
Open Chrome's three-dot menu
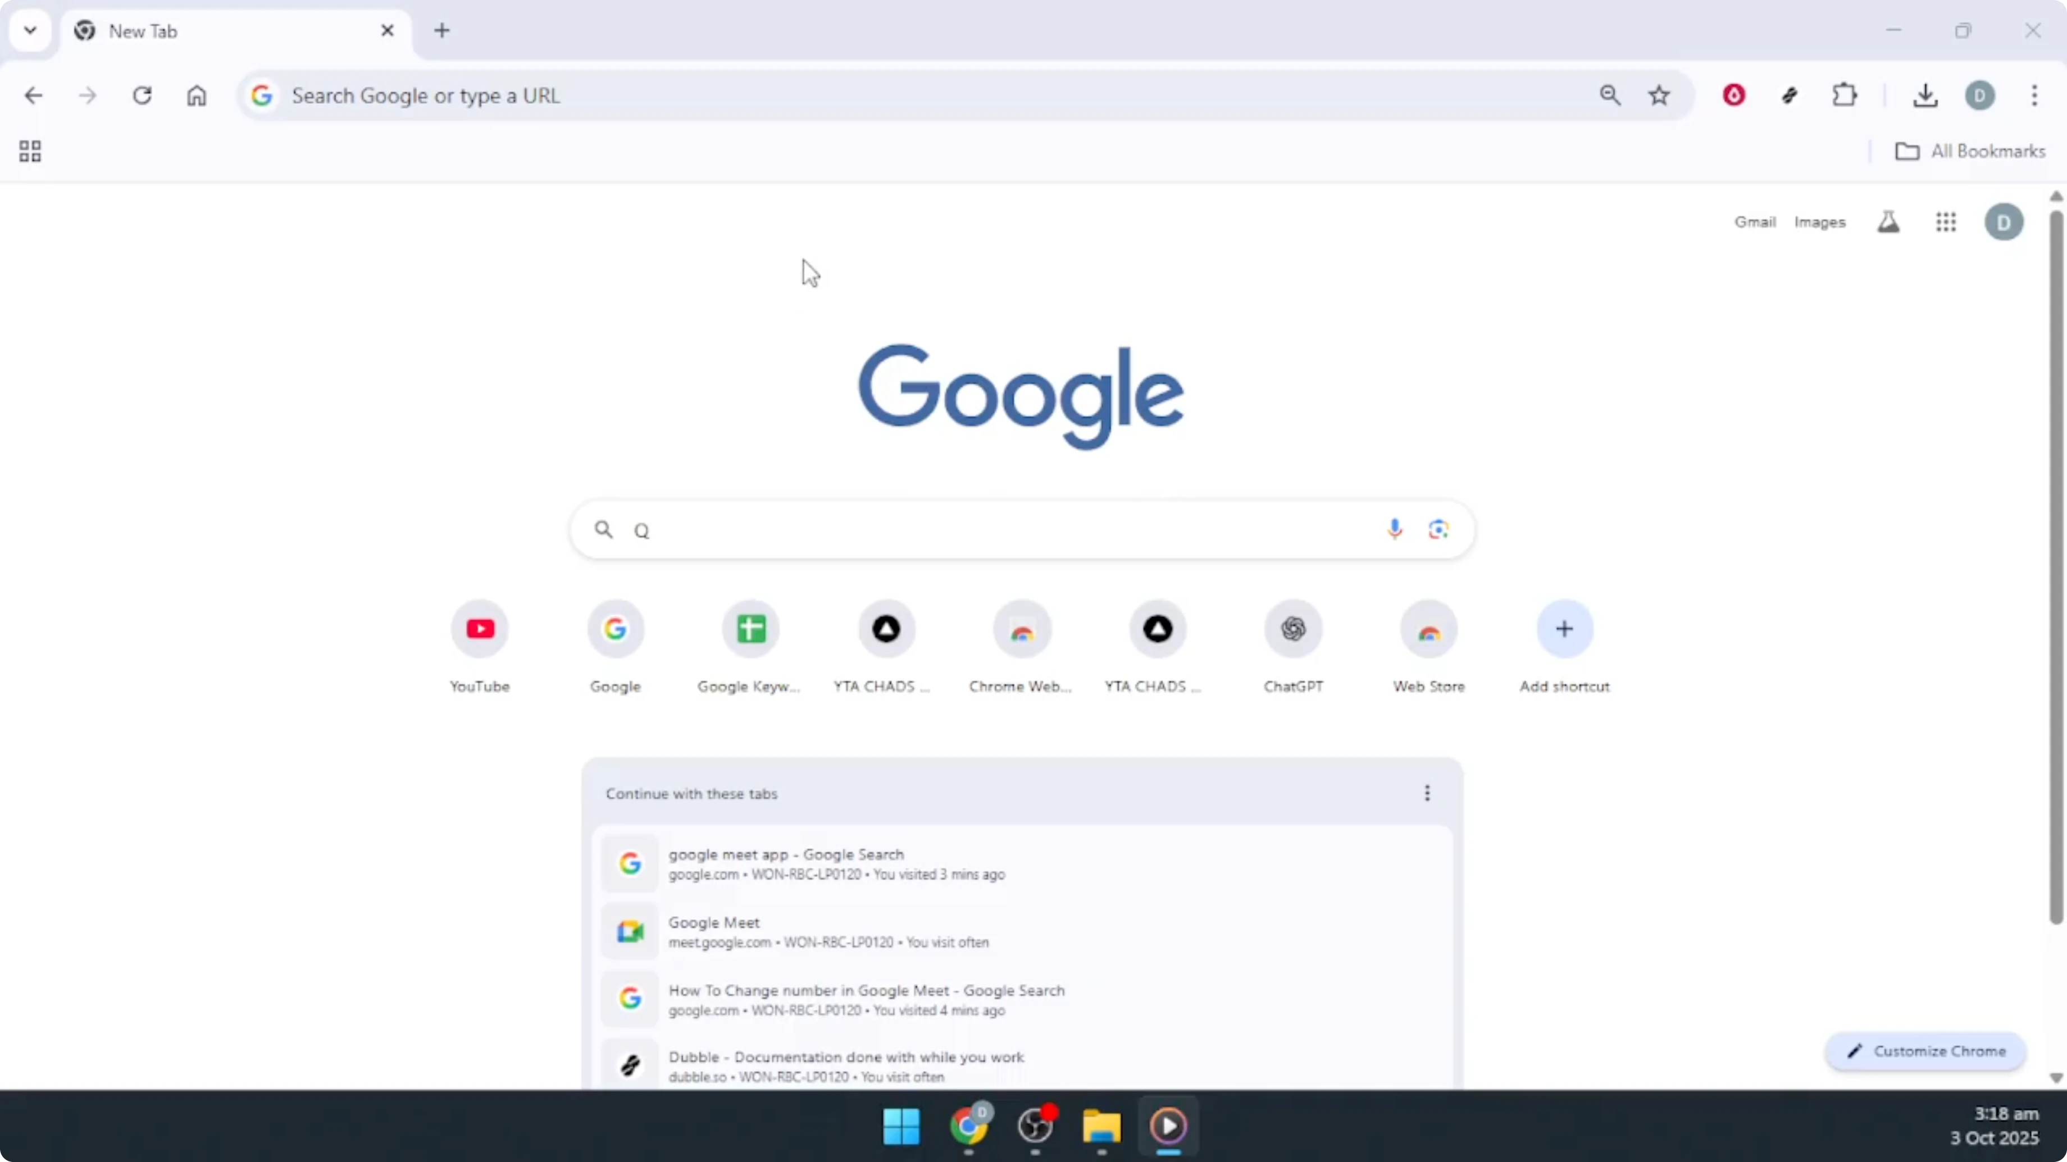point(2035,95)
